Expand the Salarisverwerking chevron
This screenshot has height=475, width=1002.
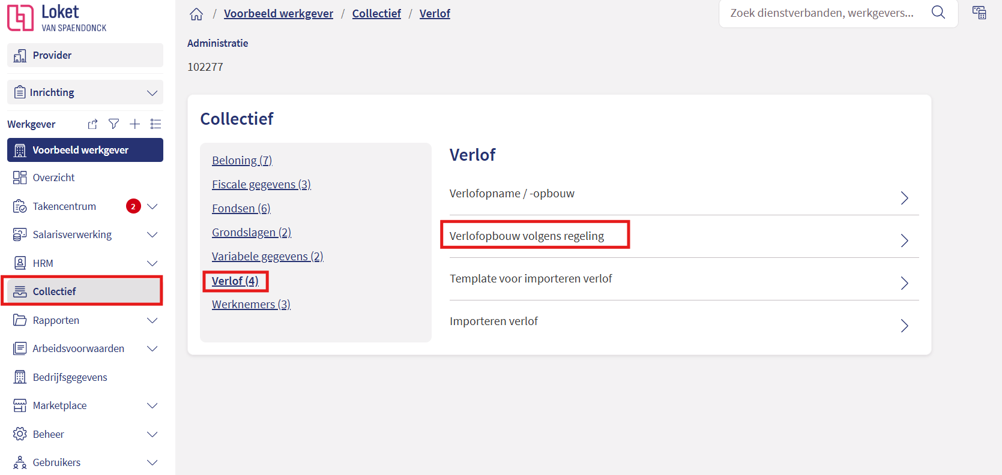[x=152, y=235]
